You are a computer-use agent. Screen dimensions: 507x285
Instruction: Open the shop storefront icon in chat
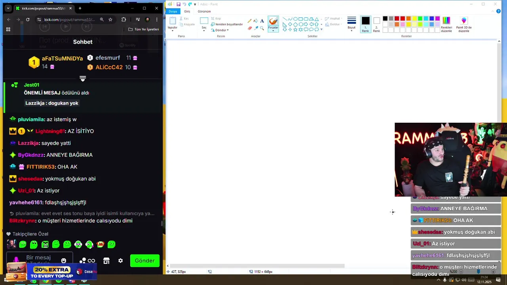(x=106, y=260)
